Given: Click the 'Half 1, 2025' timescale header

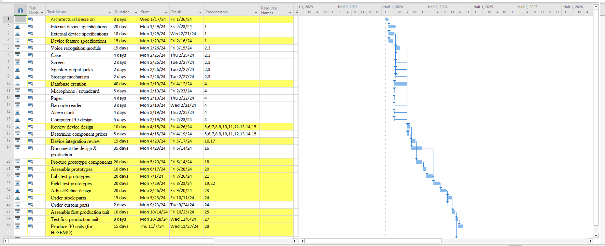Looking at the screenshot, I should (483, 7).
